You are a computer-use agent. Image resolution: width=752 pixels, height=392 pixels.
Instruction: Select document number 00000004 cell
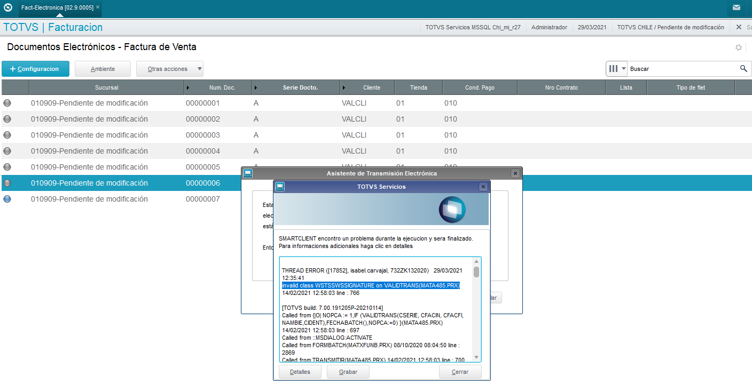(203, 151)
